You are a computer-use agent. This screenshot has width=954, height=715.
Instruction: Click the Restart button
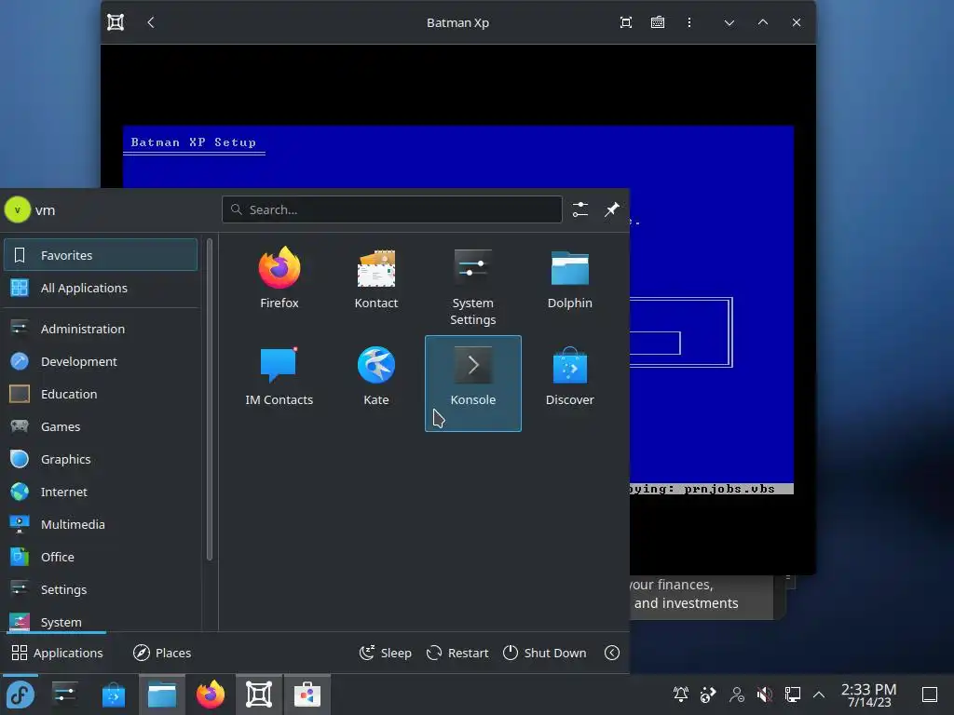point(457,653)
